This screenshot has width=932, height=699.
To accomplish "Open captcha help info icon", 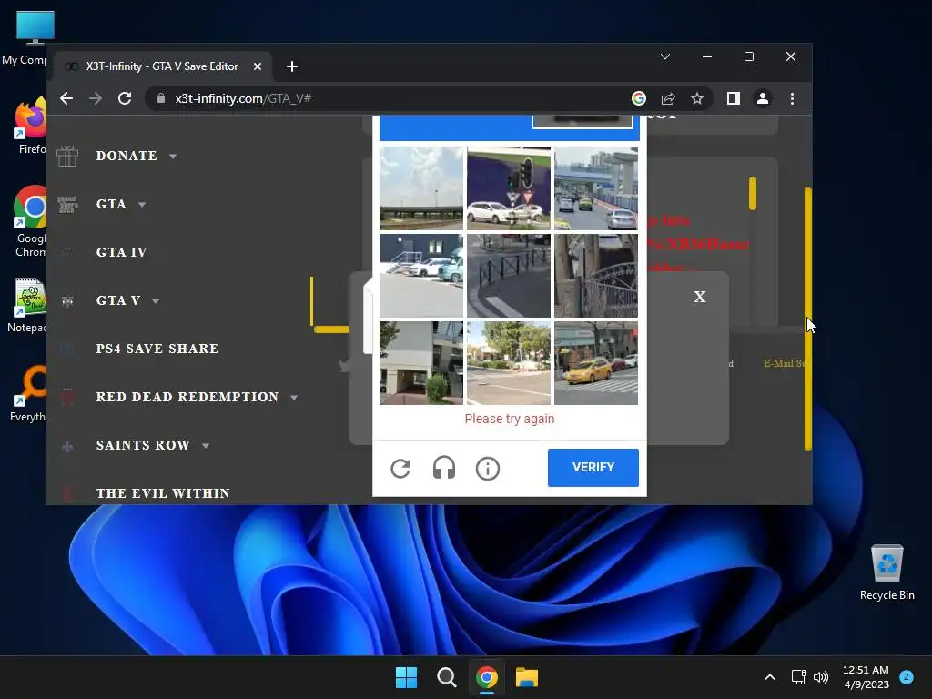I will coord(488,469).
